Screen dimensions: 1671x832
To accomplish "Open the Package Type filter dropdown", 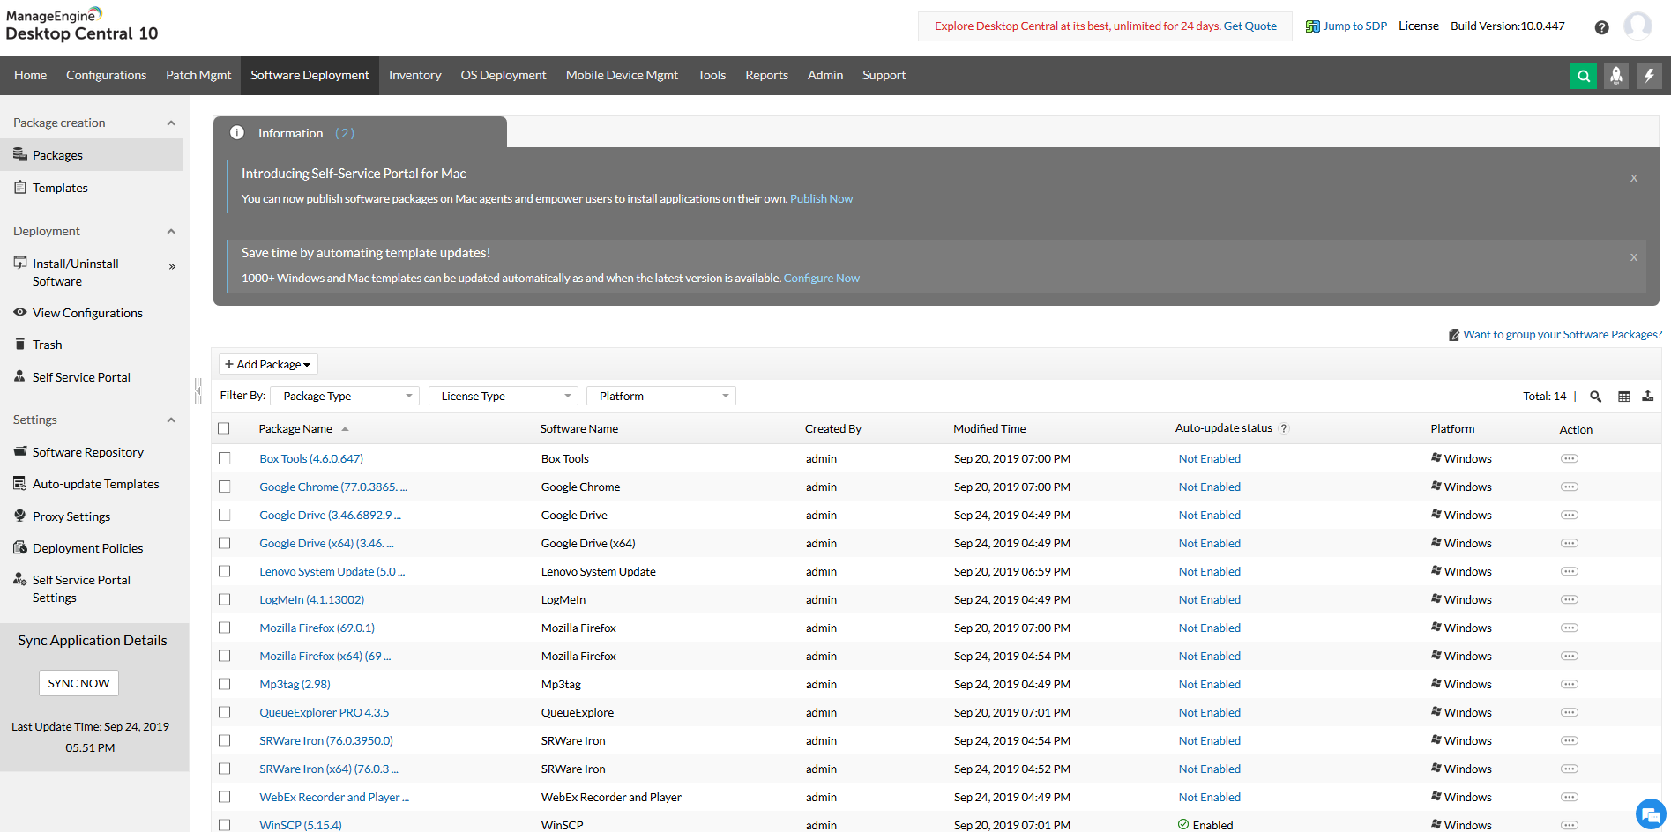I will pyautogui.click(x=344, y=395).
